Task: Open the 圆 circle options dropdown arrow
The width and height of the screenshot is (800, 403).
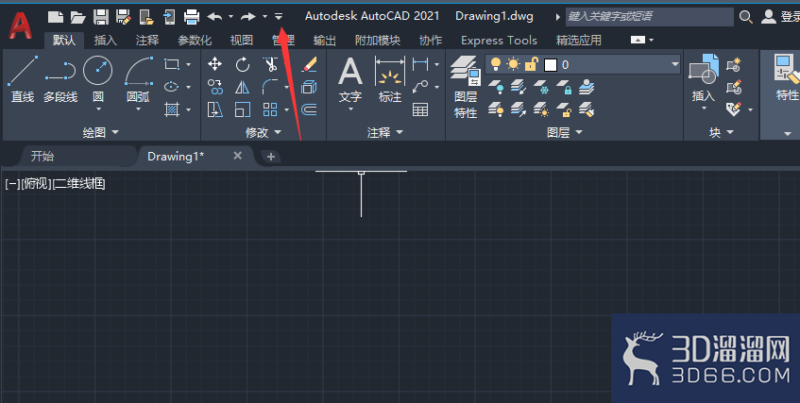Action: tap(98, 109)
